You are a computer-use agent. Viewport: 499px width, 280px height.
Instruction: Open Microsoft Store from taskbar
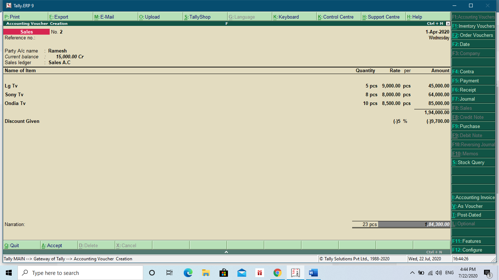coord(224,273)
